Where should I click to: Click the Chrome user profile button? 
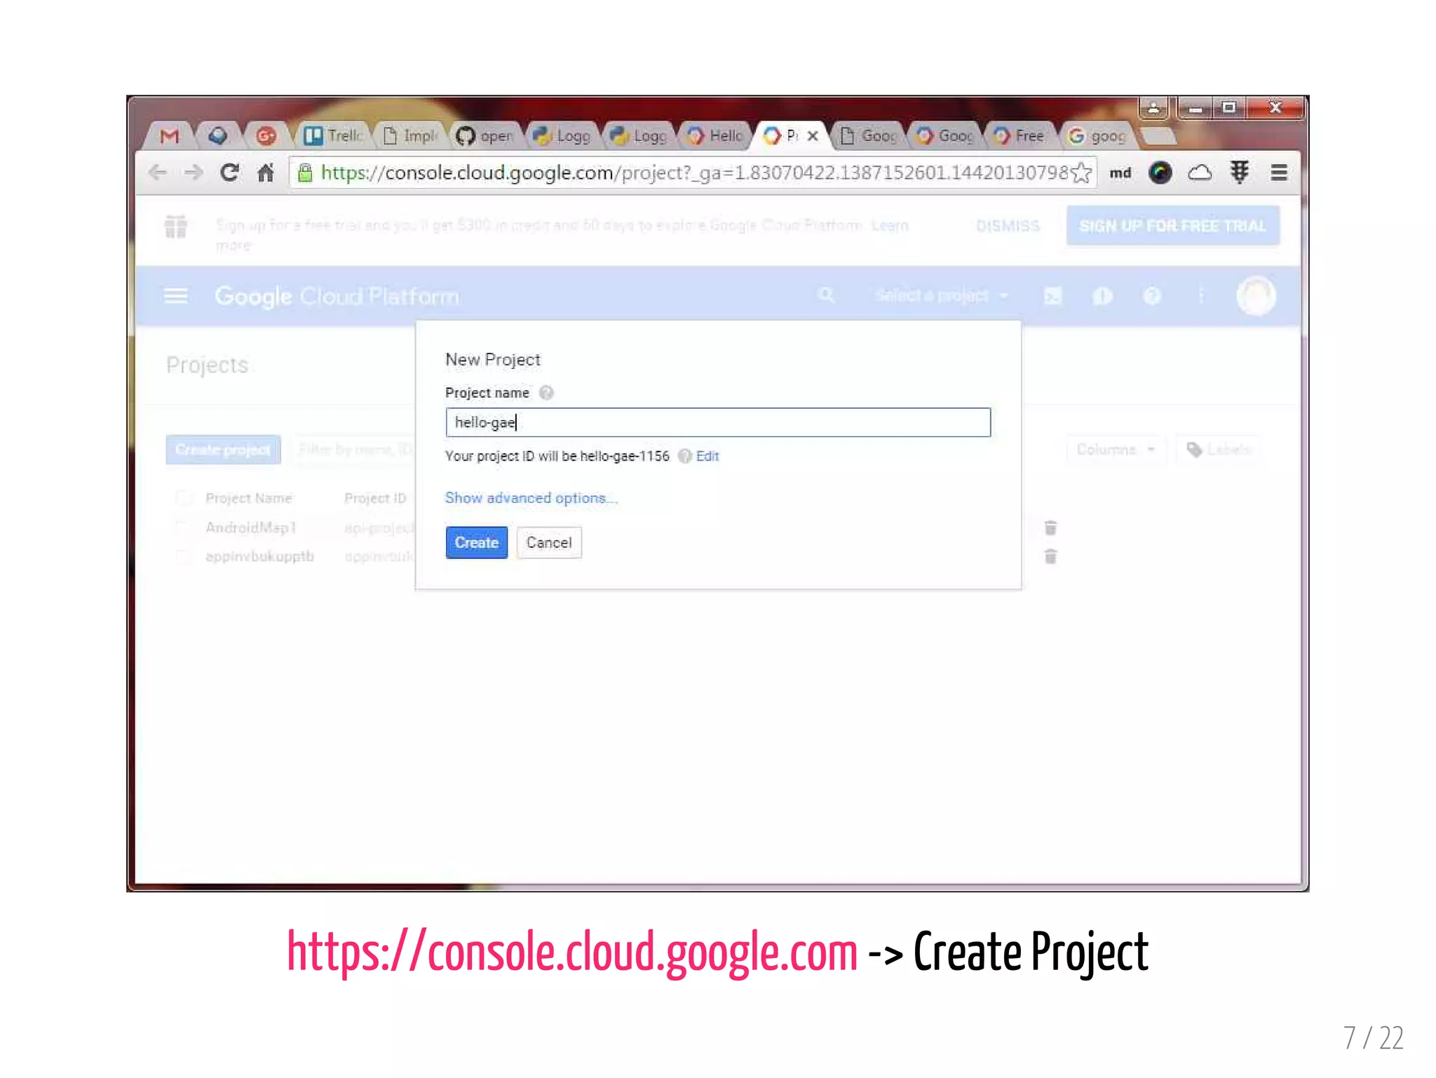(x=1153, y=108)
